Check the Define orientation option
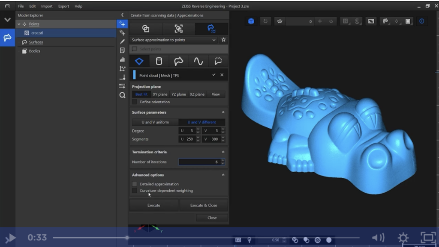The image size is (439, 247). pos(135,102)
